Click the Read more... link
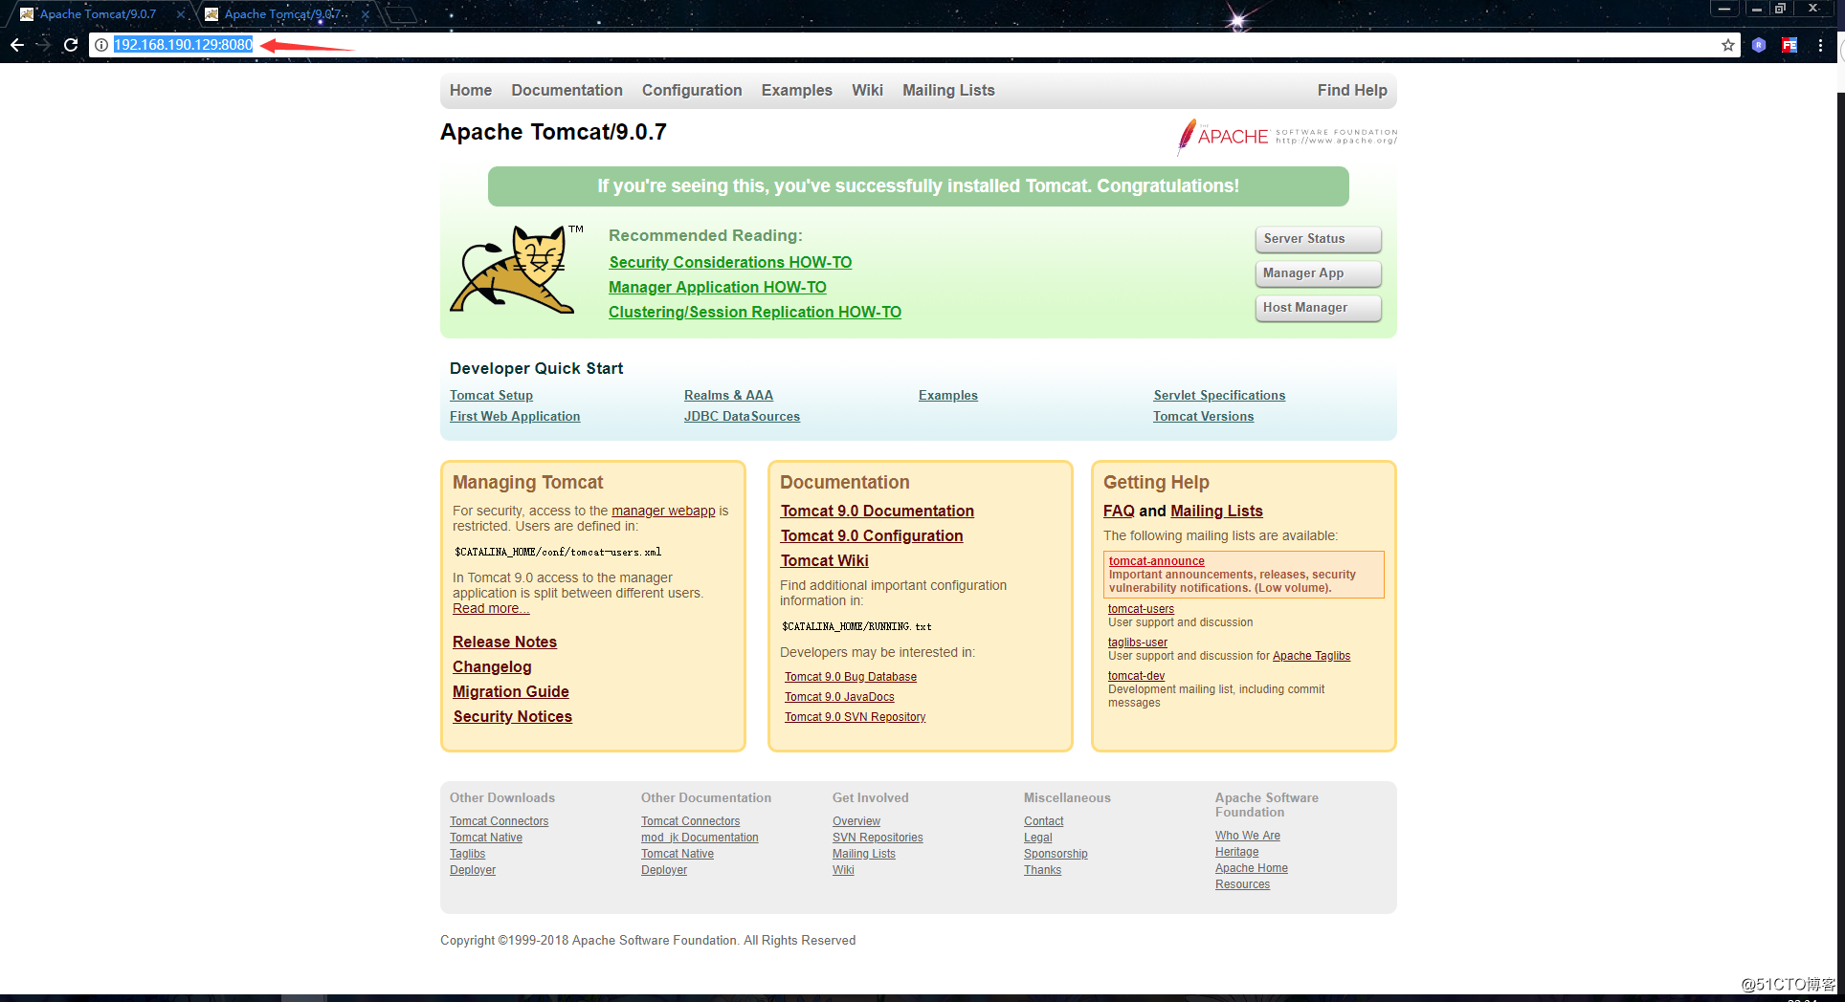The width and height of the screenshot is (1845, 1002). [x=491, y=608]
